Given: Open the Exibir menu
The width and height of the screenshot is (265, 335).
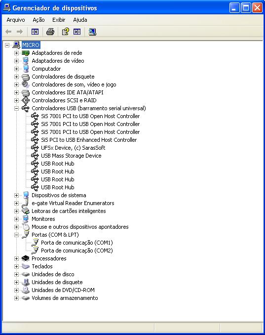Looking at the screenshot, I should (59, 20).
